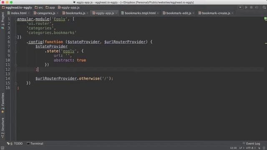Click on 'angular' on line 1
Image resolution: width=267 pixels, height=150 pixels.
(25, 19)
